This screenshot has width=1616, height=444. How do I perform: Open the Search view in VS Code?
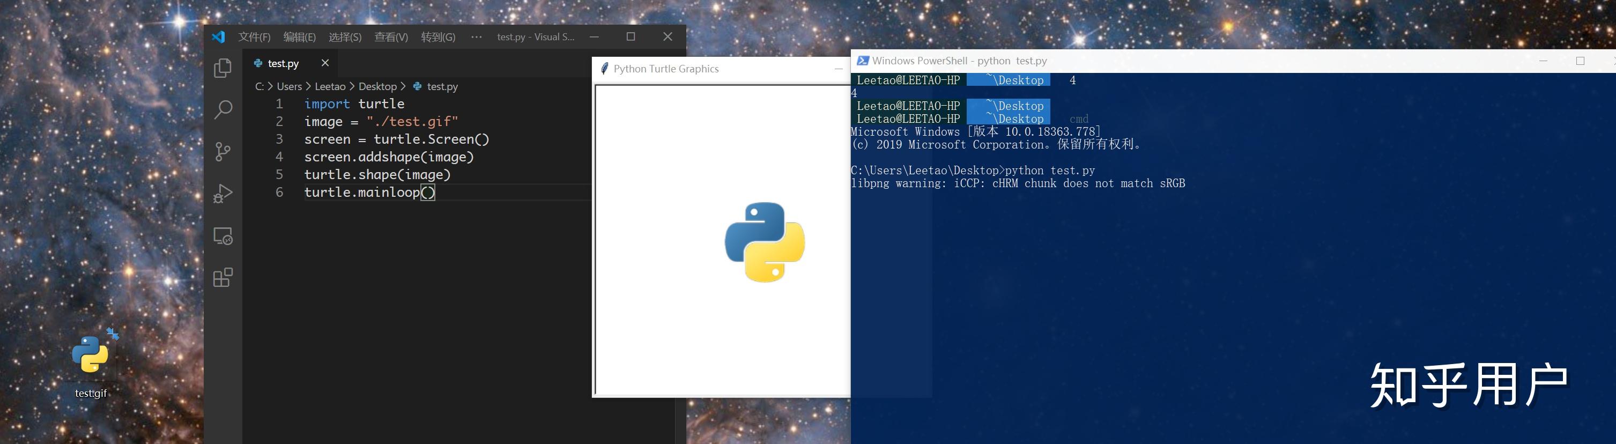(x=223, y=110)
